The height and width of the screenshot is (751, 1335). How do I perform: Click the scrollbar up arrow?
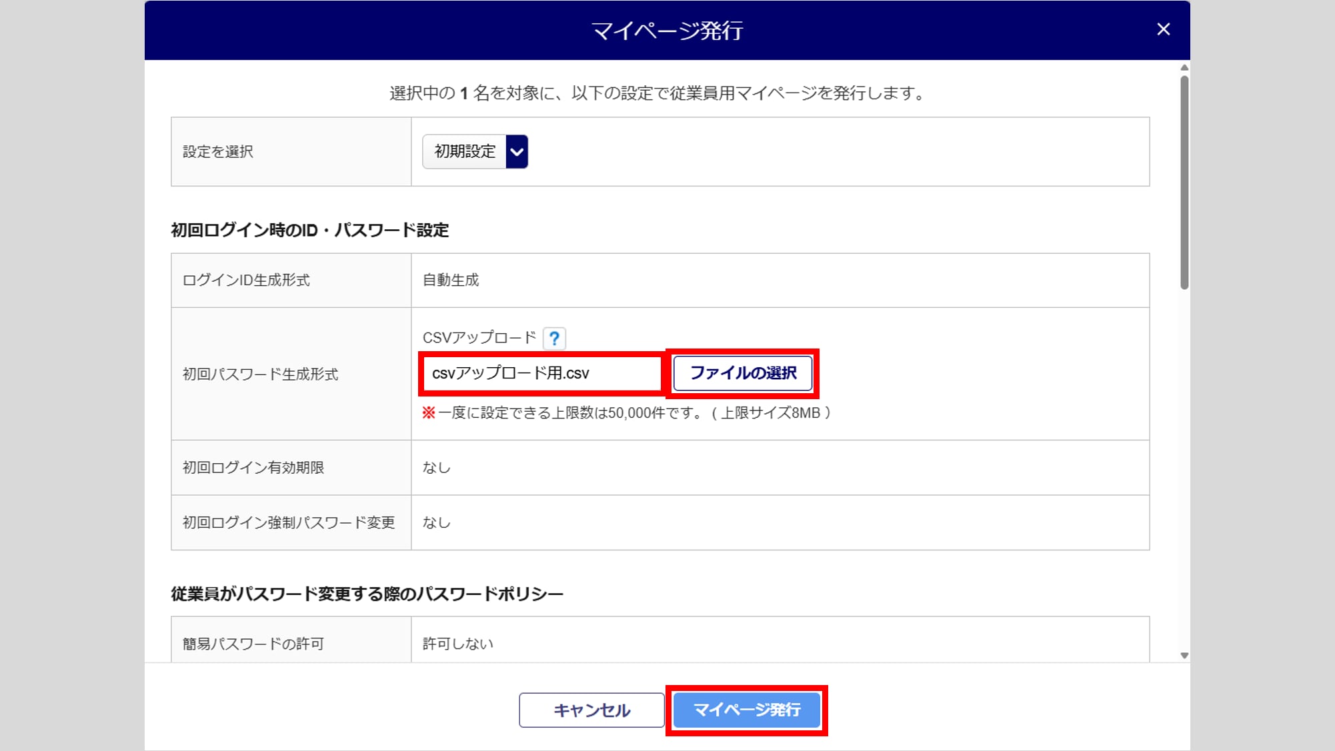tap(1184, 67)
